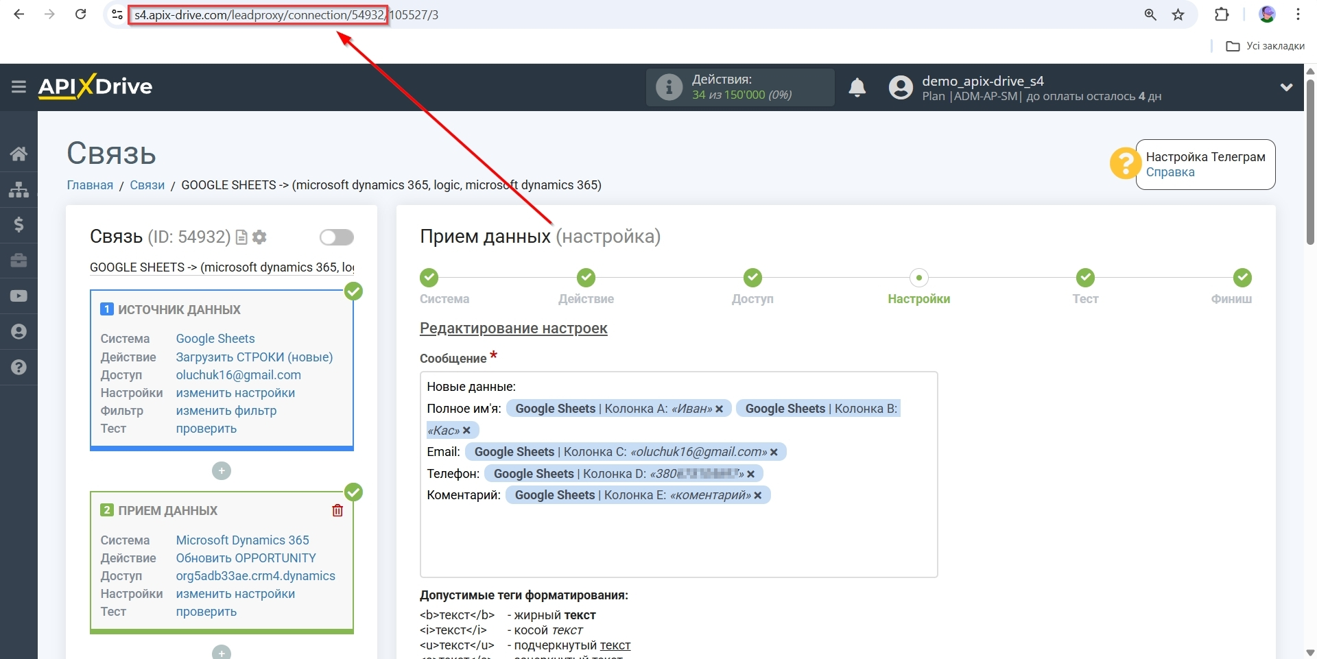The height and width of the screenshot is (659, 1317).
Task: Open browser profile avatar
Action: coord(1267,14)
